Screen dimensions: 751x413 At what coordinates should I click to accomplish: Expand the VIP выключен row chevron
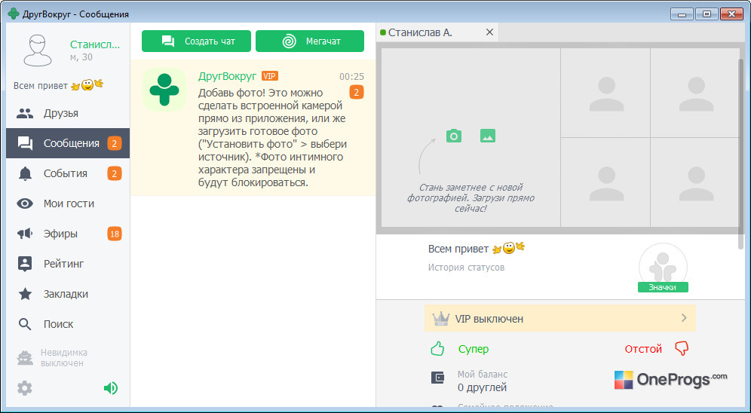tap(684, 318)
